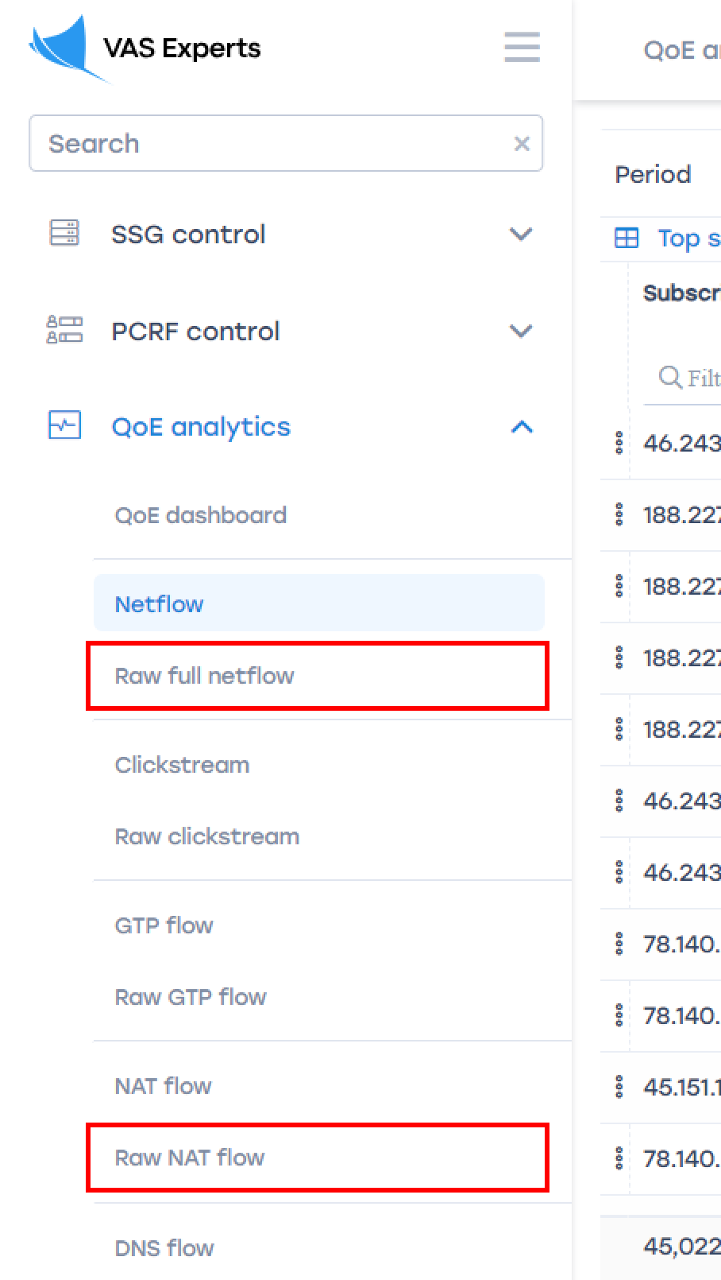
Task: Open row options dots for 45.151 row
Action: tap(619, 1087)
